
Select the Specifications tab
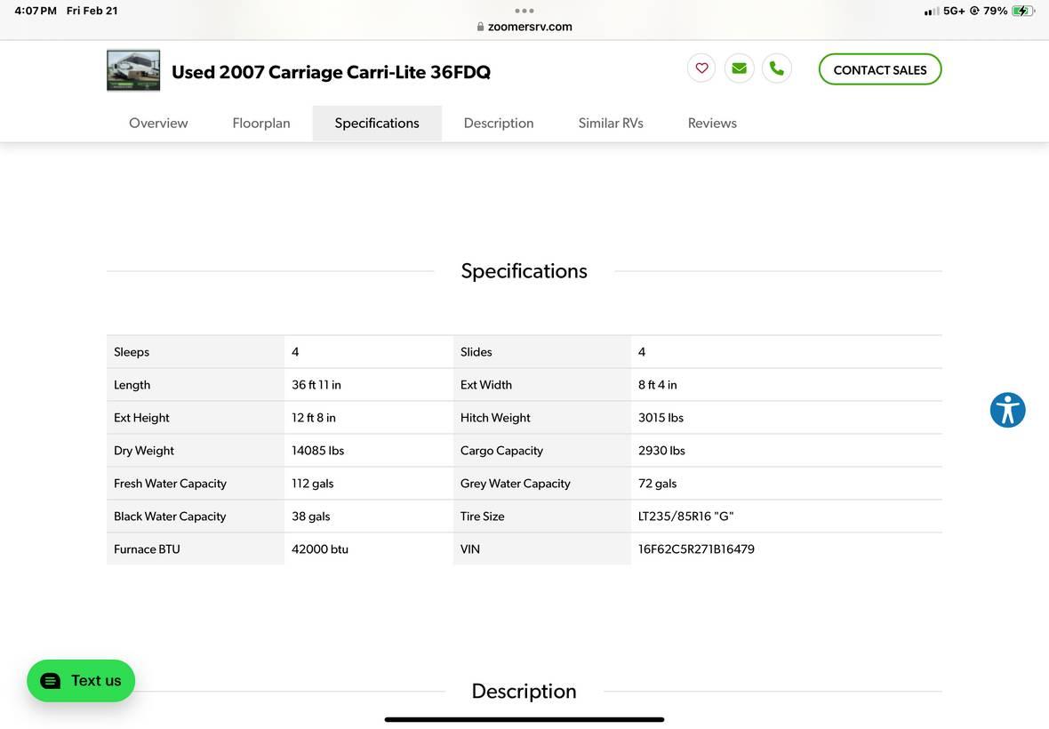tap(377, 123)
